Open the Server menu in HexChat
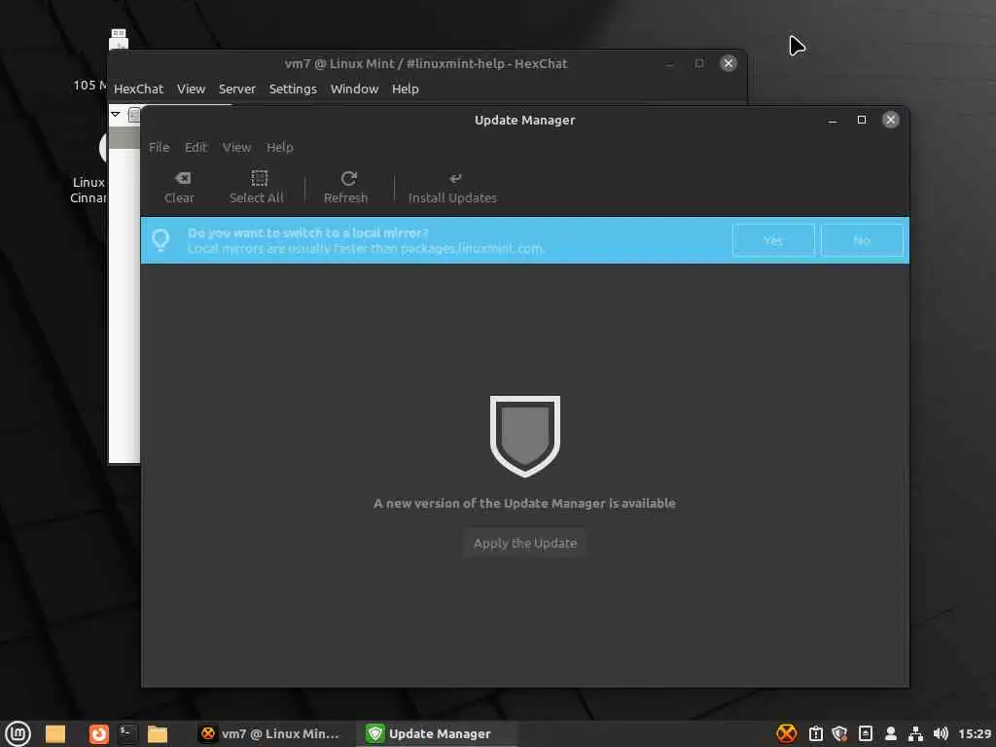The height and width of the screenshot is (747, 996). pyautogui.click(x=237, y=89)
